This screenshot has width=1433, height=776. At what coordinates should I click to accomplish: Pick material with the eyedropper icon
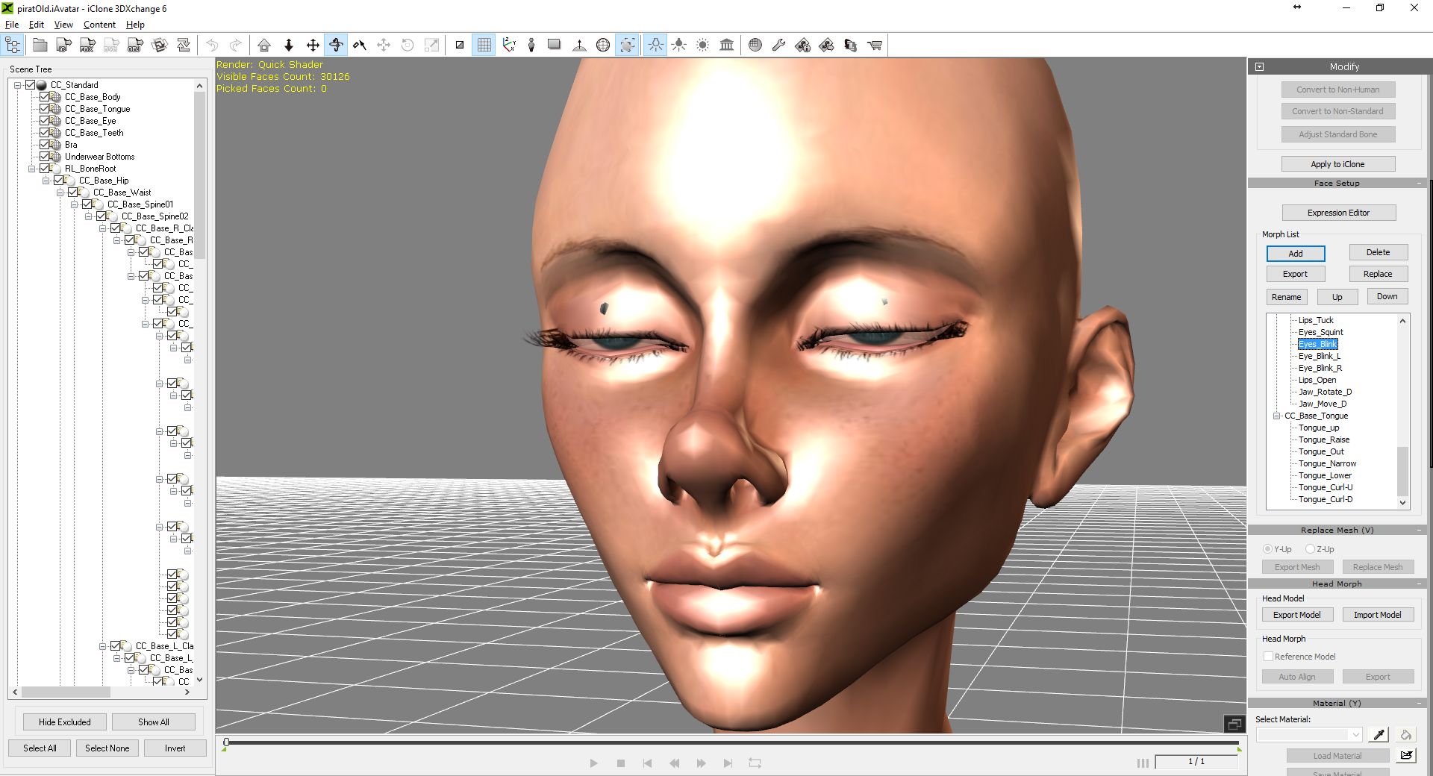coord(1379,735)
